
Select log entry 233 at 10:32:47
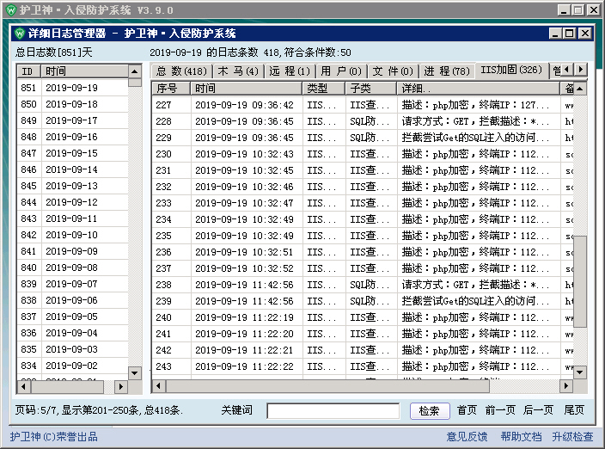pos(363,203)
